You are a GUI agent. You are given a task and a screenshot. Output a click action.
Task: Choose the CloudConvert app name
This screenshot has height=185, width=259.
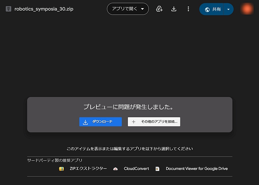click(136, 169)
